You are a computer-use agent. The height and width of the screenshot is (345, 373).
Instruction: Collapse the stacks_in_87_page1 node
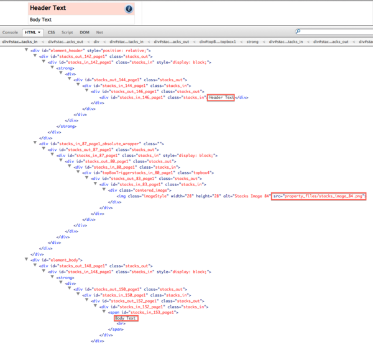[52, 155]
